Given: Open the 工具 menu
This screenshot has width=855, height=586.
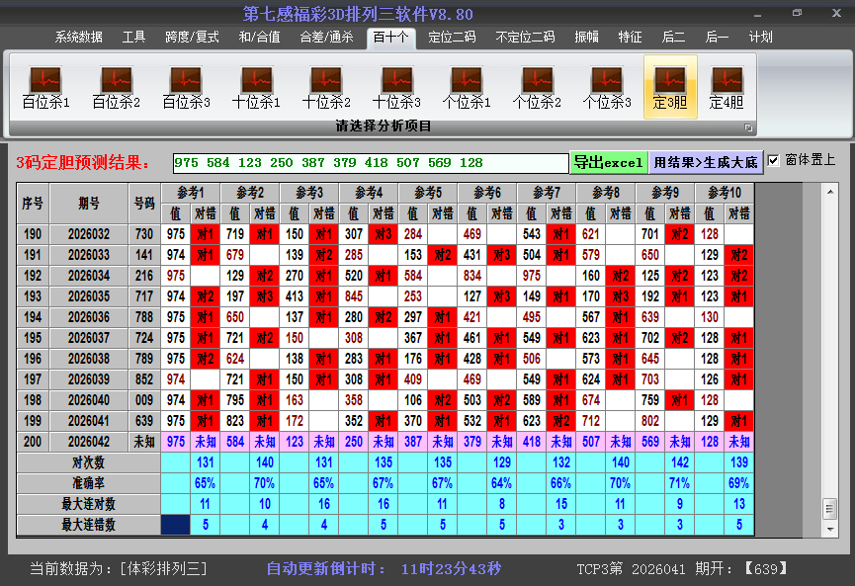Looking at the screenshot, I should click(134, 37).
